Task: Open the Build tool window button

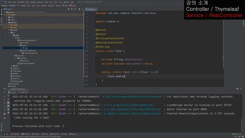Action: click(64, 134)
